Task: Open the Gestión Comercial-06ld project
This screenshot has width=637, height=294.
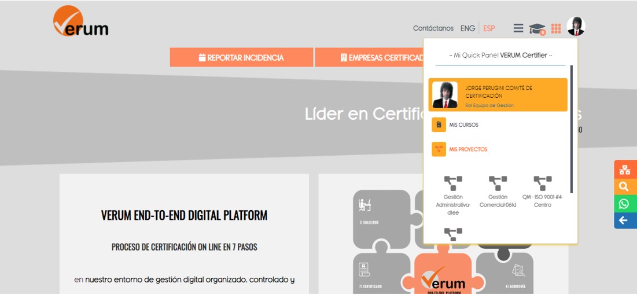Action: tap(498, 192)
